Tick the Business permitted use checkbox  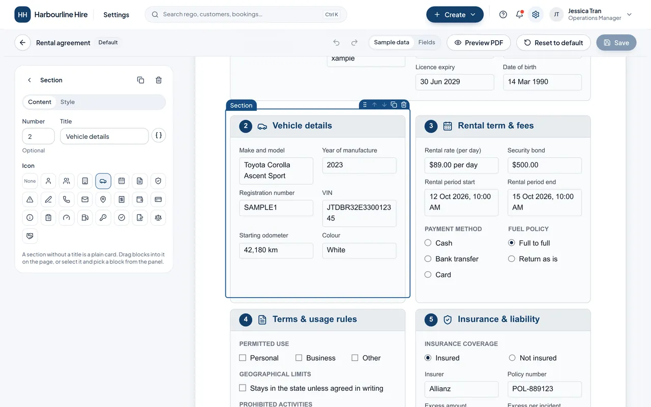tap(299, 358)
